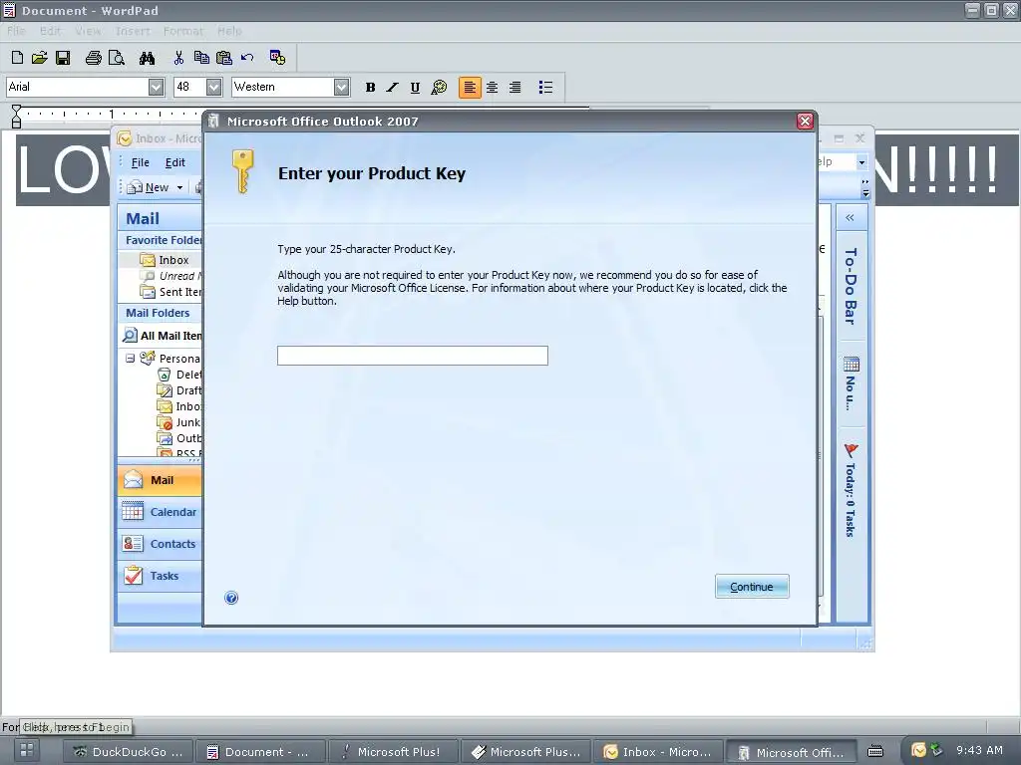
Task: Collapse the Personal Folders tree node
Action: [x=131, y=358]
